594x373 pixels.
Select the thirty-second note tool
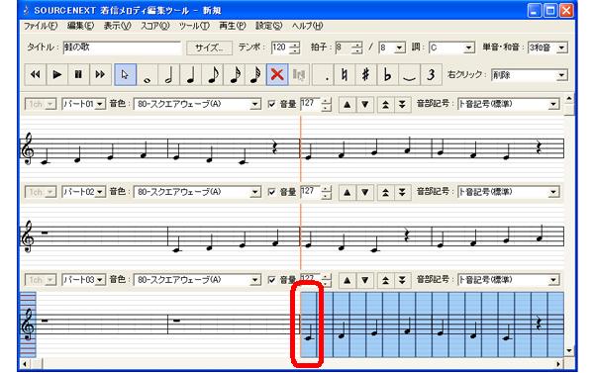255,74
